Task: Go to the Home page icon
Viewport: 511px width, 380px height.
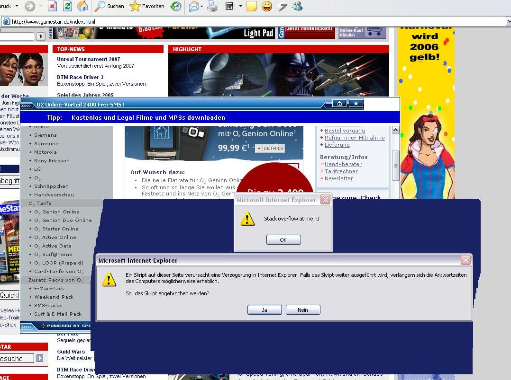Action: [82, 6]
